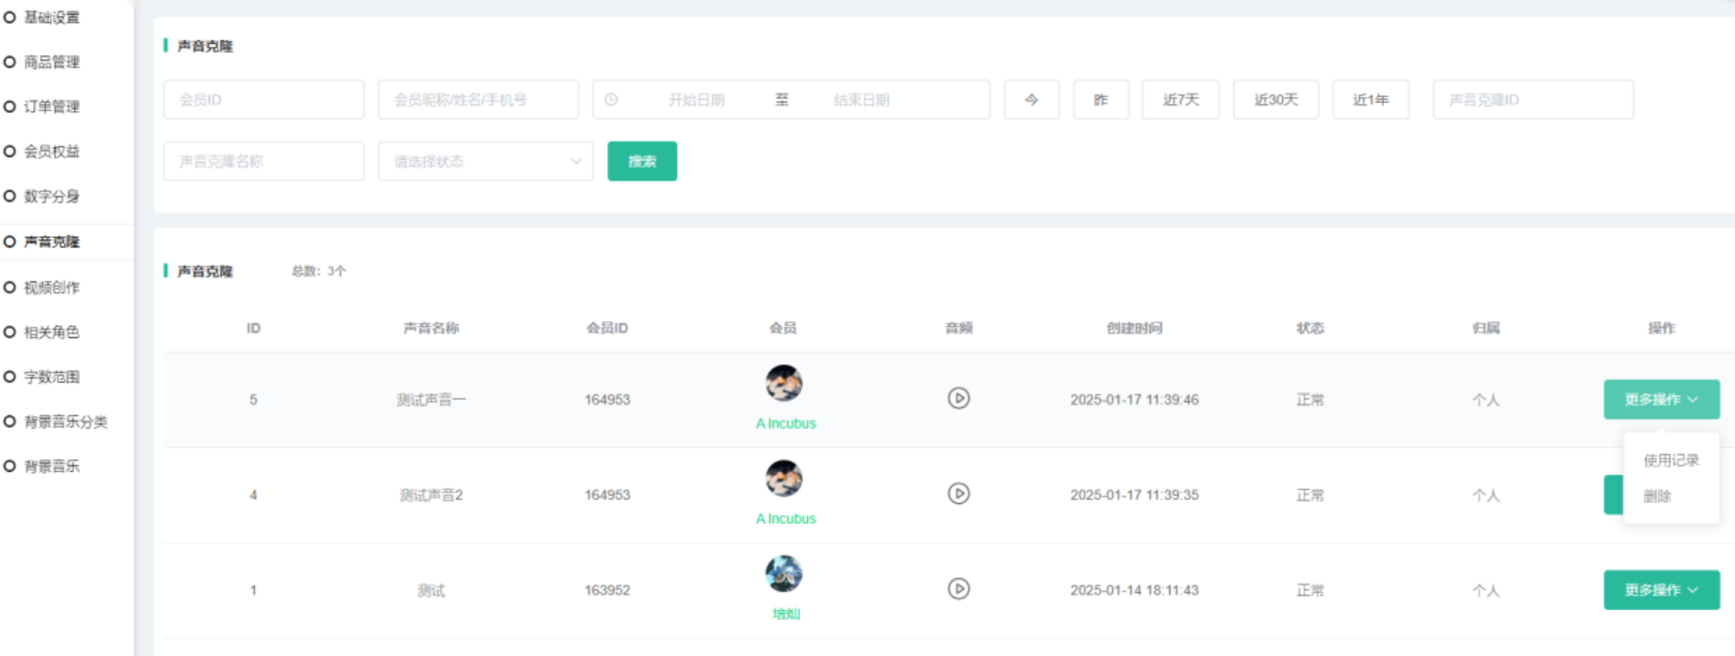The image size is (1735, 656).
Task: Select 使用记录 from the dropdown menu
Action: point(1670,460)
